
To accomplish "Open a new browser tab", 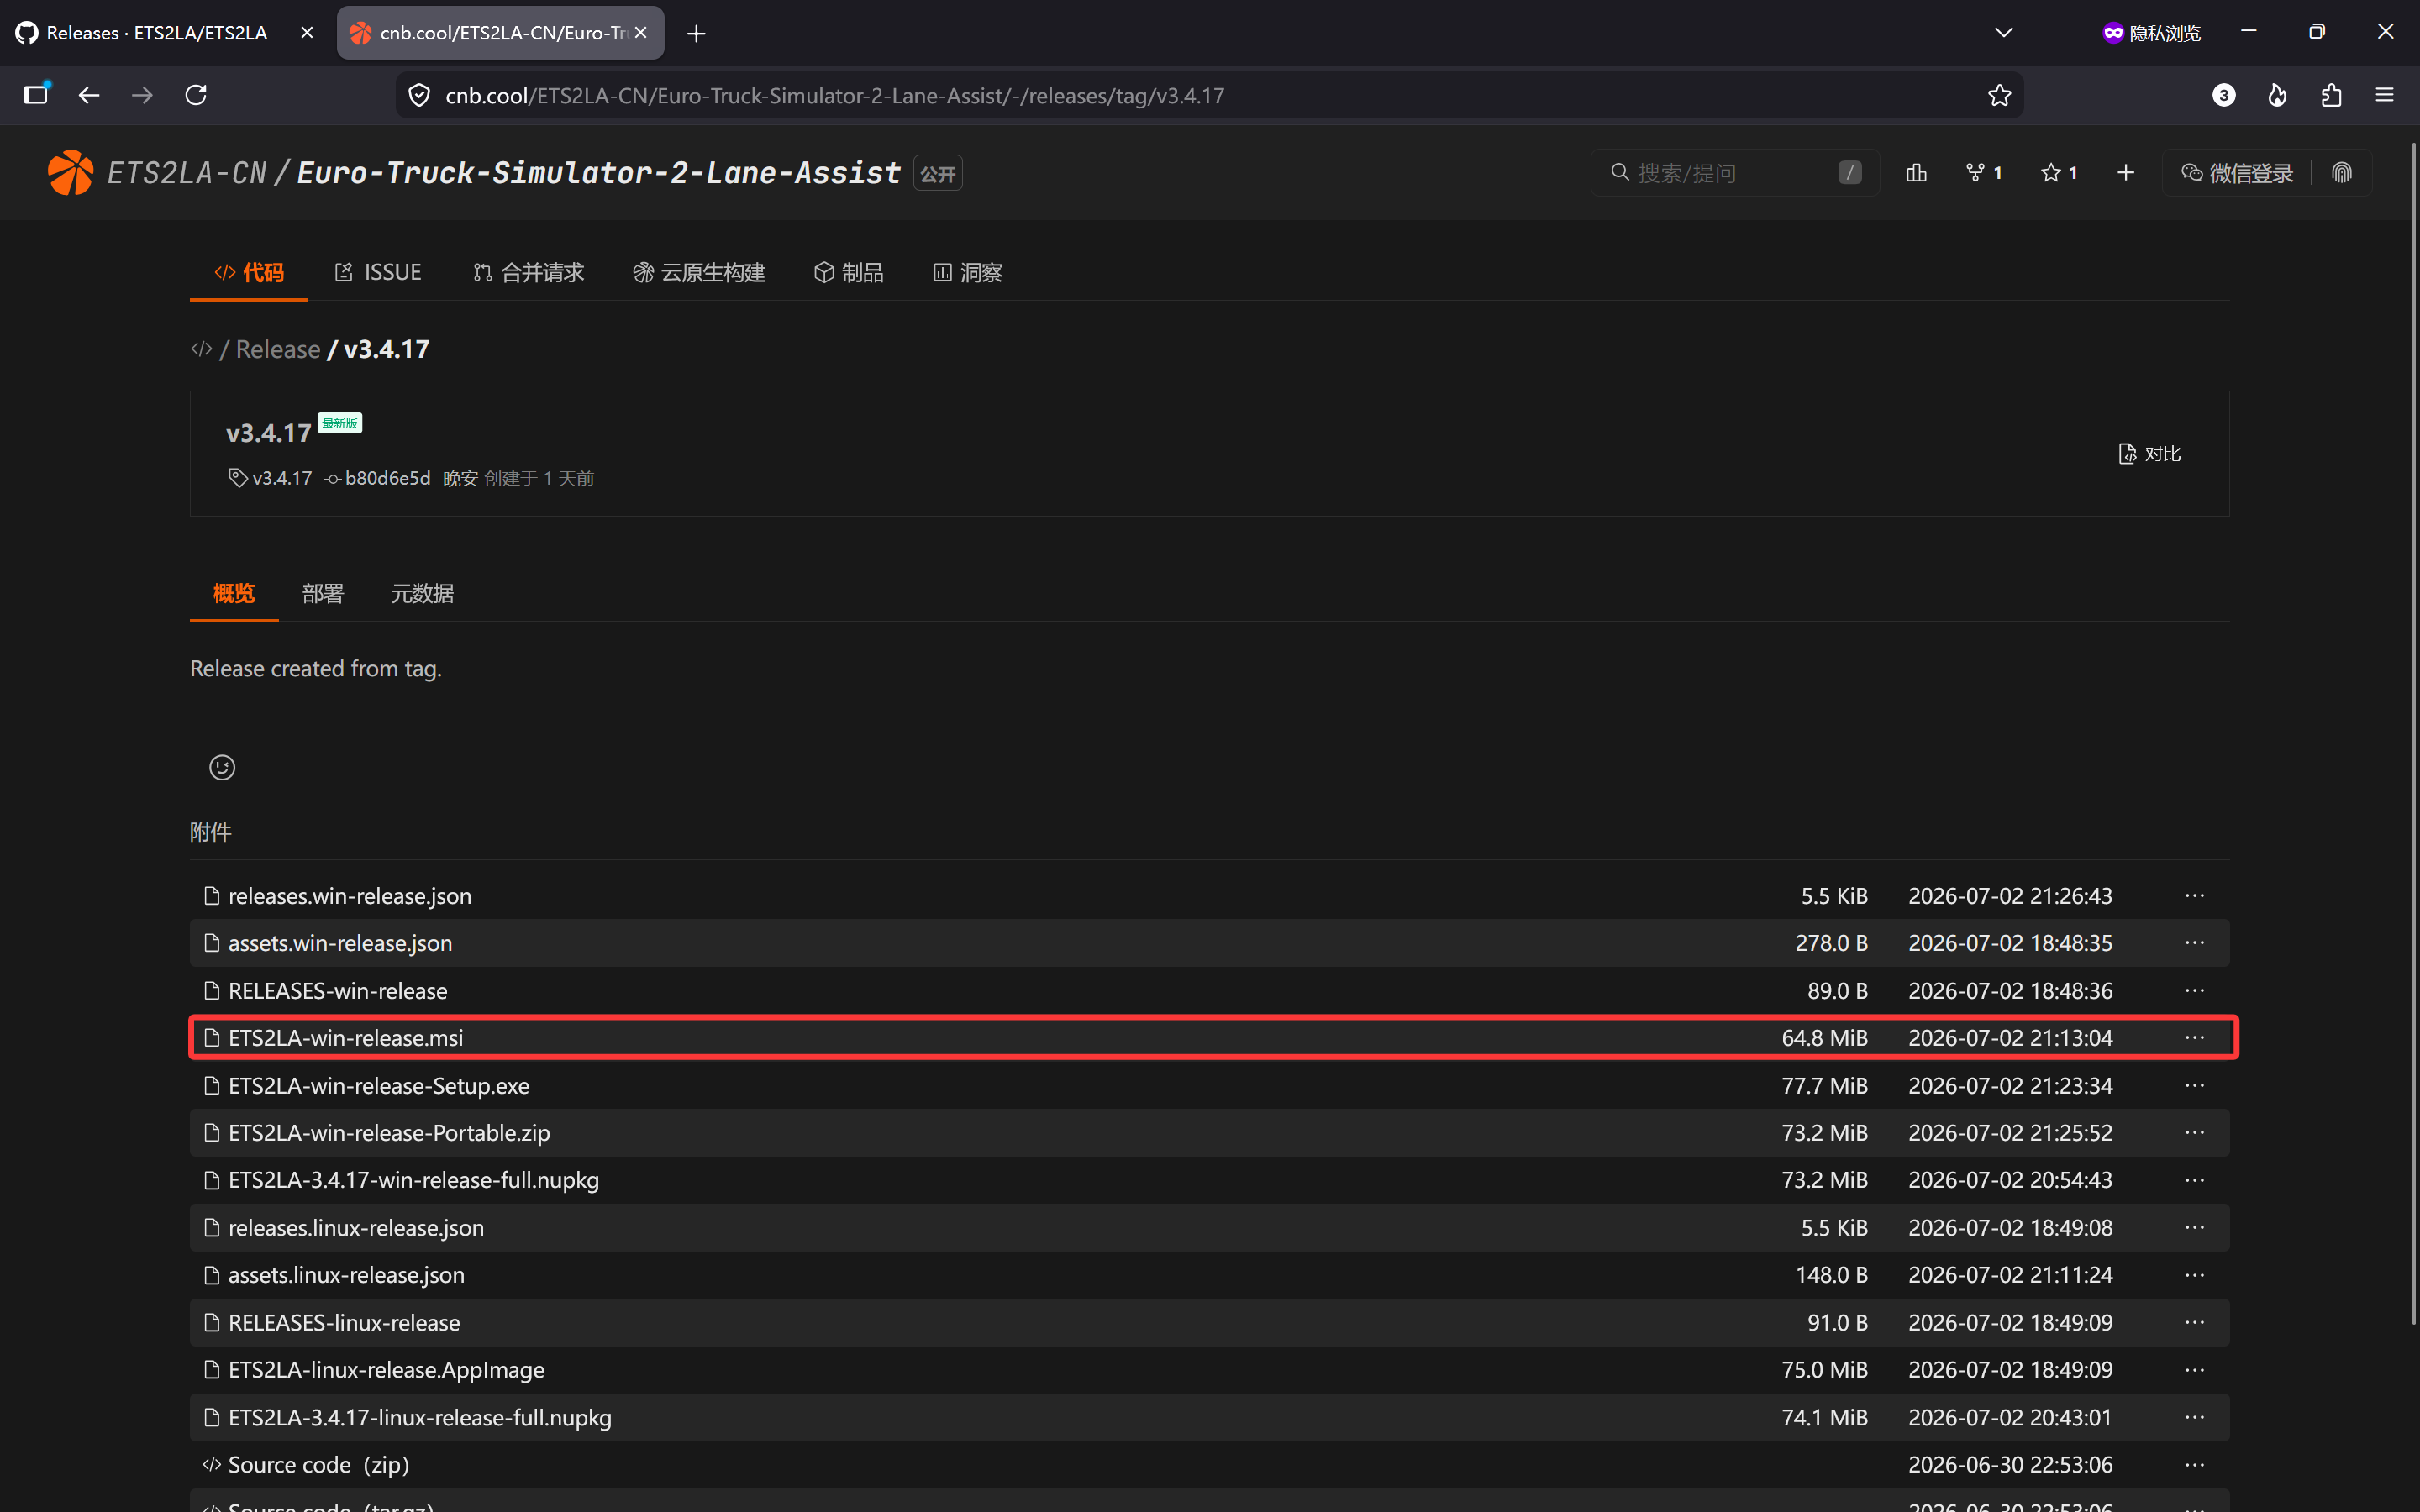I will (x=696, y=34).
